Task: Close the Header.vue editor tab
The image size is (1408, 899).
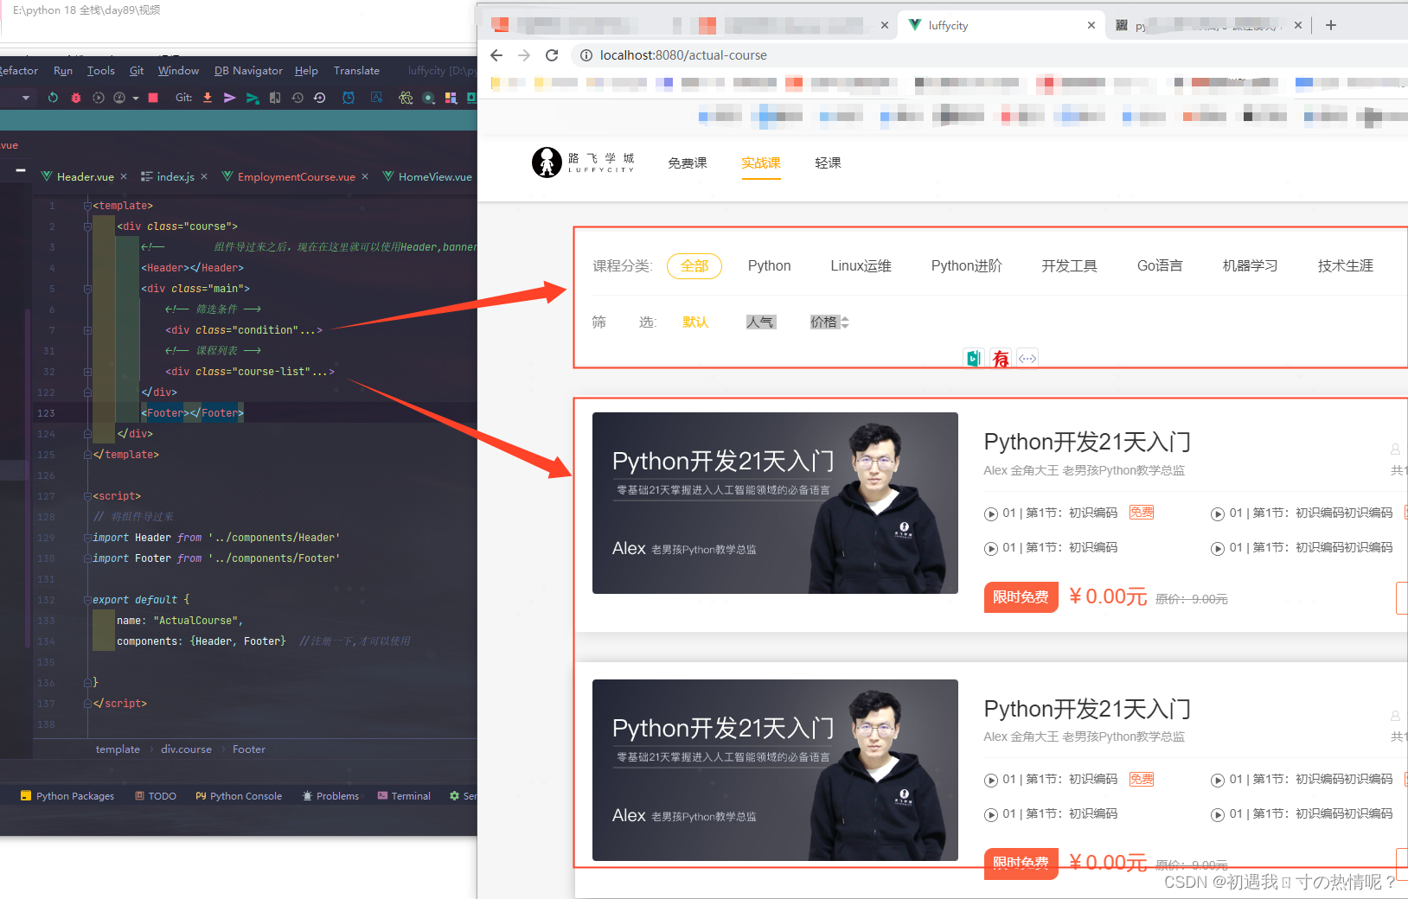Action: pos(124,176)
